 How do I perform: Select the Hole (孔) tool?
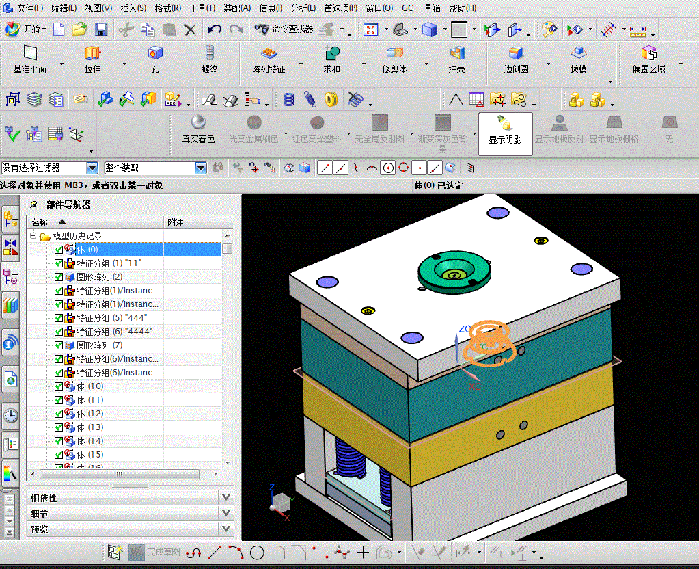click(154, 59)
